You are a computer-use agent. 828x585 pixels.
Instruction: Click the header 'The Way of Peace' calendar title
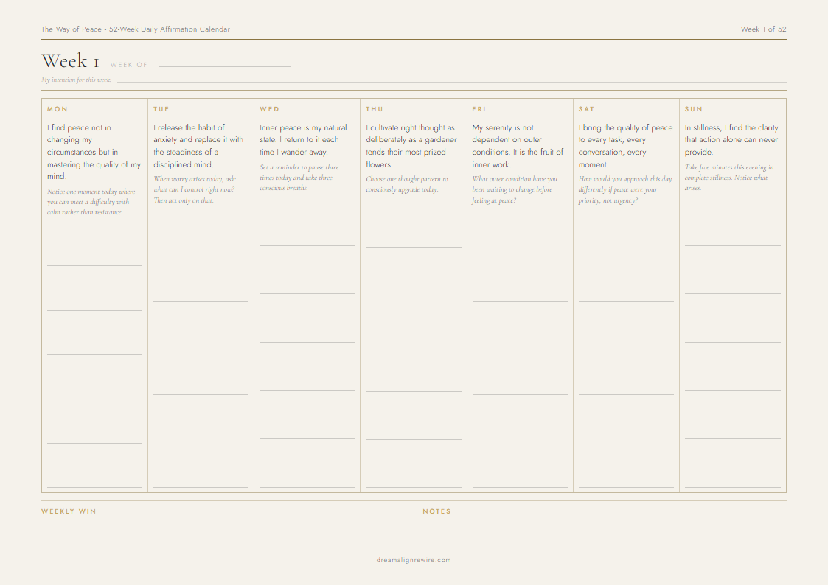point(136,29)
